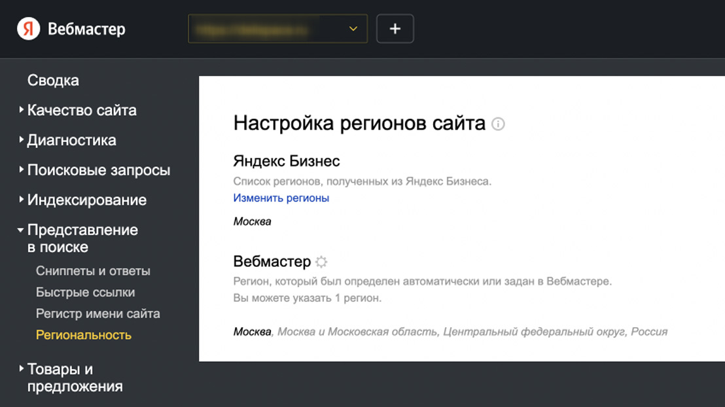
Task: Click the Изменить регионы link
Action: [x=281, y=198]
